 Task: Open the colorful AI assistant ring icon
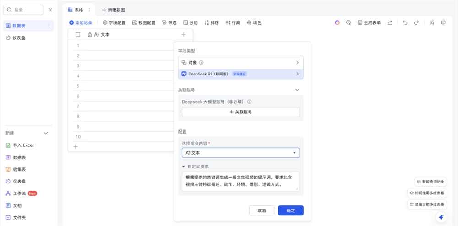pos(337,22)
